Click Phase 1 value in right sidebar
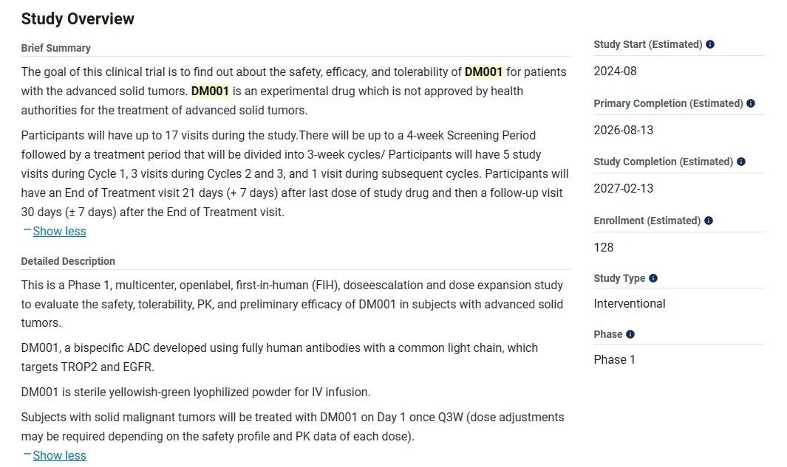 pos(615,360)
